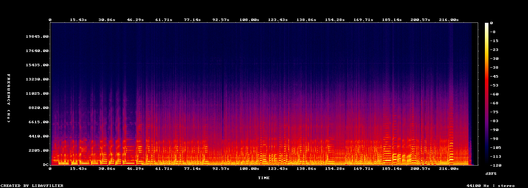Click the 11025.00 frequency axis label

pyautogui.click(x=37, y=94)
